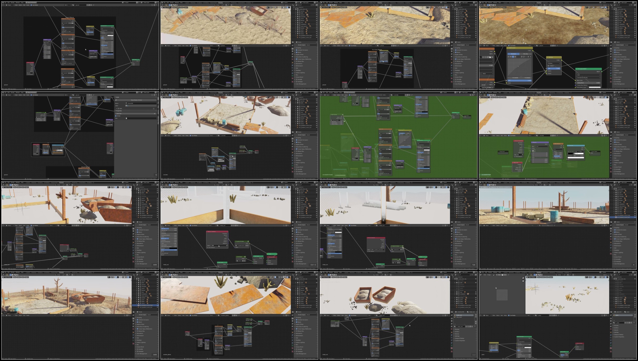Select the Combined C channel in RGB Curves
638x361 pixels.
(509, 57)
